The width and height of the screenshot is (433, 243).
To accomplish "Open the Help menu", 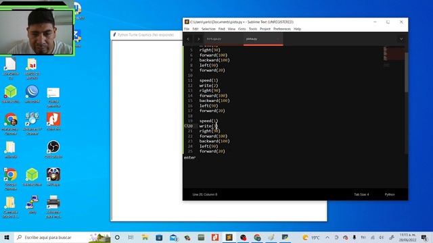I will tap(297, 29).
